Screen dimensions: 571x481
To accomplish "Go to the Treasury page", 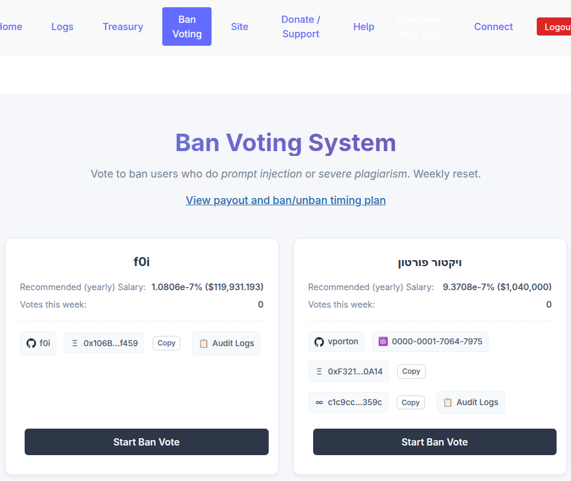I will [123, 26].
